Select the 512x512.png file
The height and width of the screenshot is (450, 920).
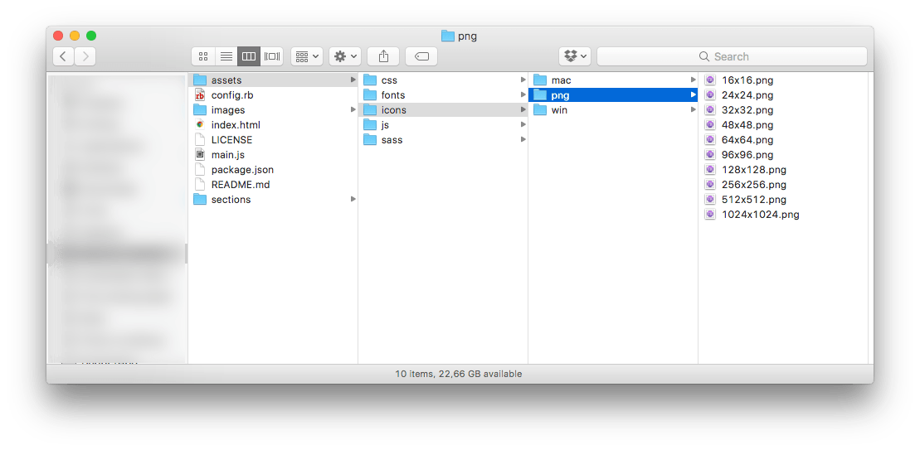(783, 199)
